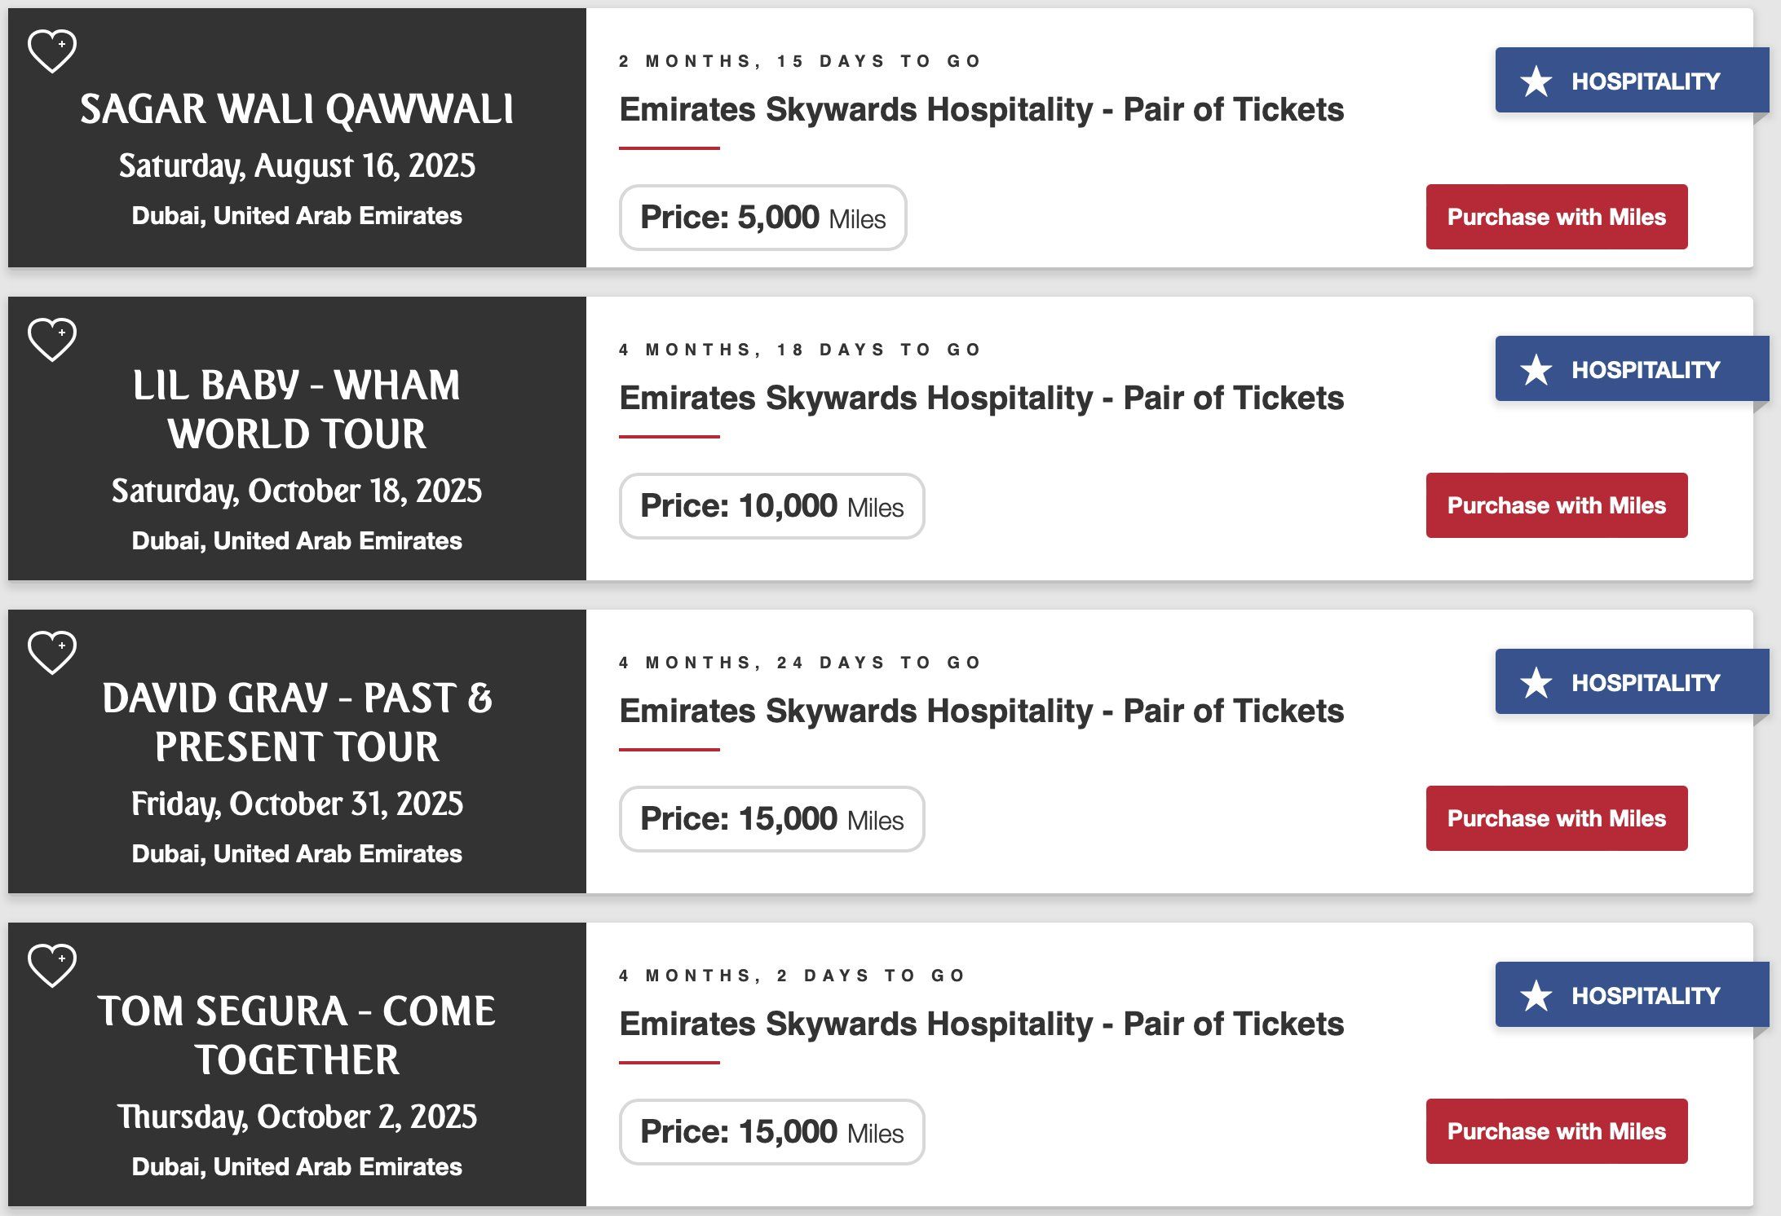Open David Gray - Past & Present Tour title

[x=297, y=722]
